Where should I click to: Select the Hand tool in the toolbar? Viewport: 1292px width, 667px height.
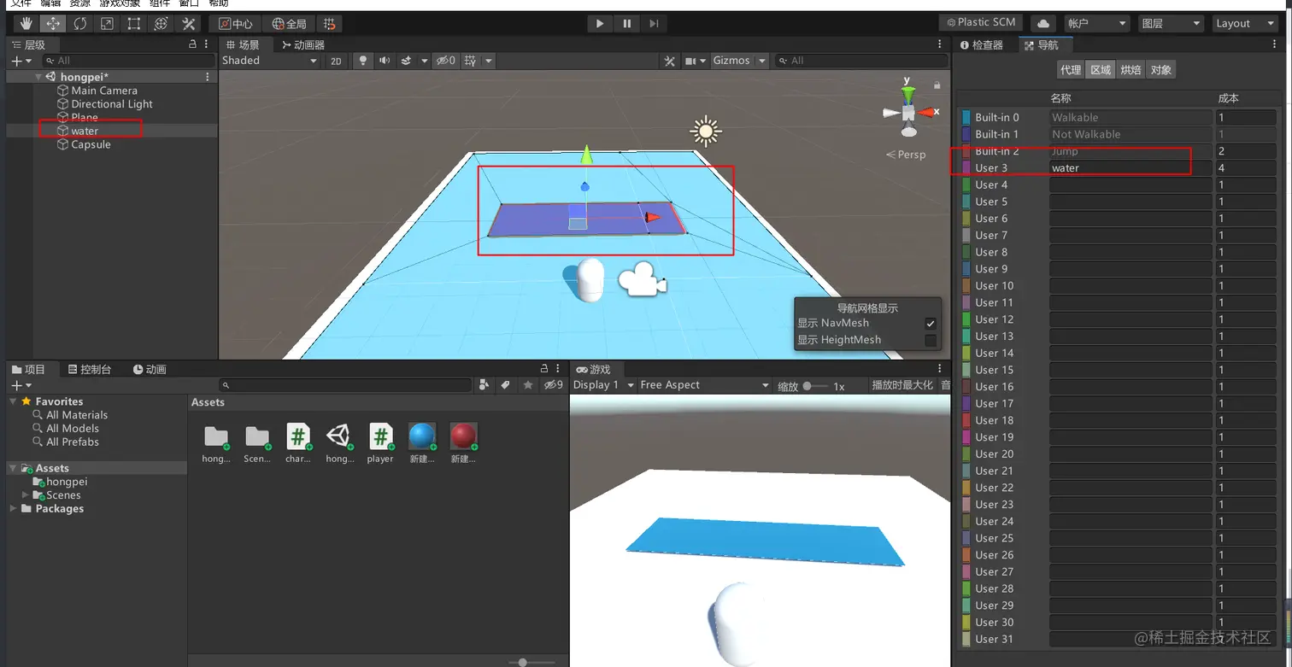point(26,24)
